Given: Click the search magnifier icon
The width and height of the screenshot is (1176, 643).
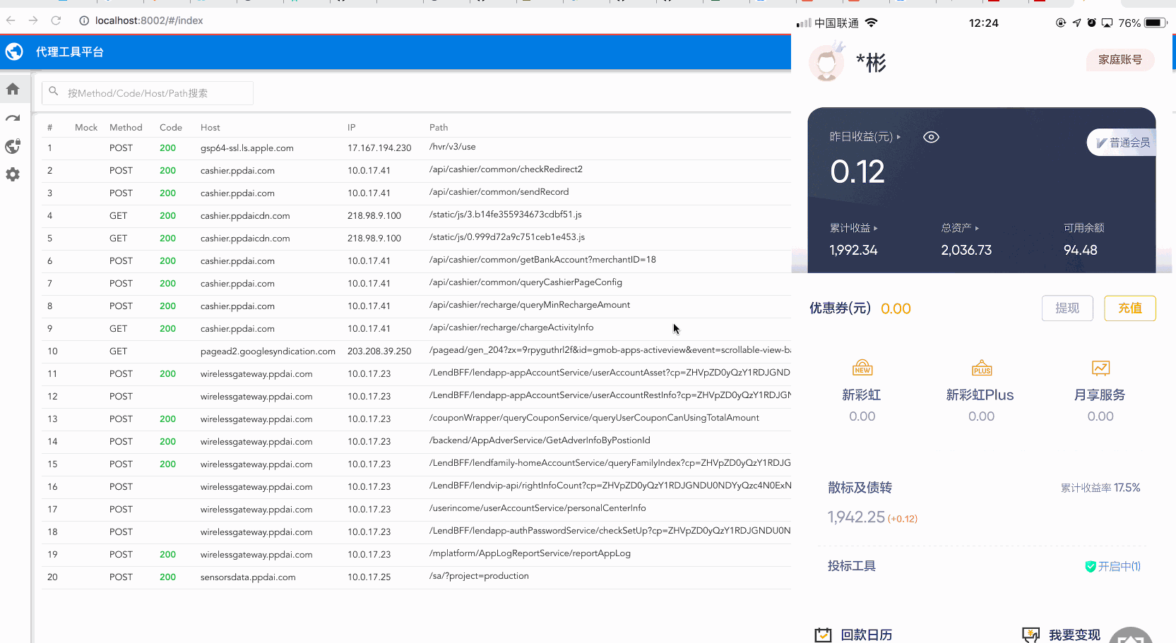Looking at the screenshot, I should 54,92.
